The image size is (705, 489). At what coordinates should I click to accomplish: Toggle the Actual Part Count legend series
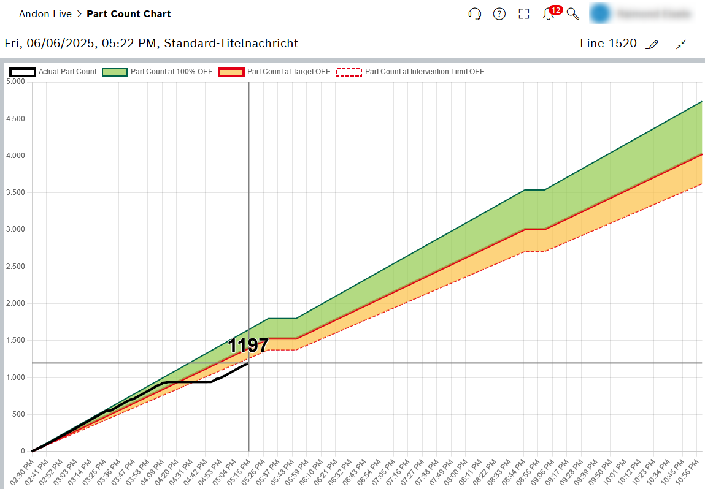point(67,72)
